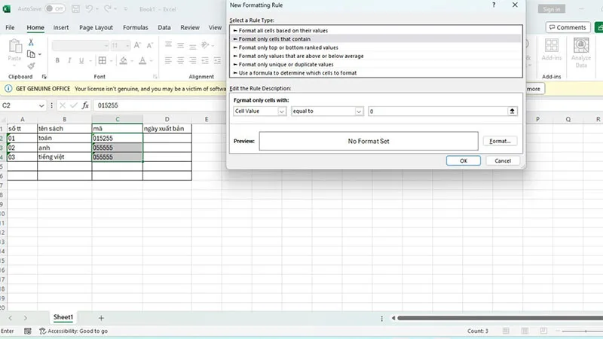The height and width of the screenshot is (339, 603).
Task: Click Top Align icon in Alignment group
Action: (168, 45)
